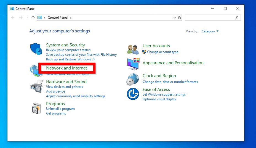Open Save backup copies with File History
Screen dimensions: 256x148
tap(81, 55)
